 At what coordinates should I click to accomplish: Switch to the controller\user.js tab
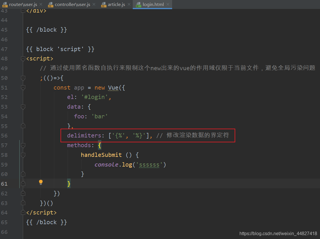[x=72, y=5]
